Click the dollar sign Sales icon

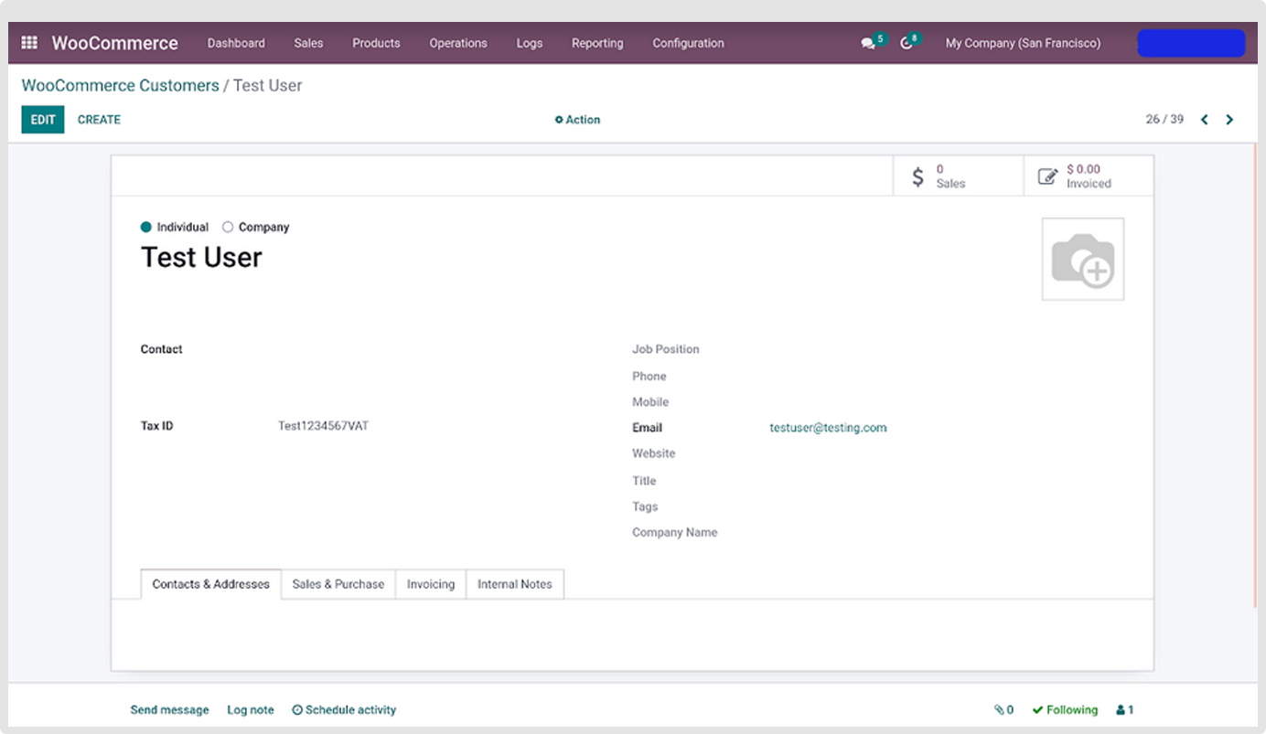(x=918, y=176)
